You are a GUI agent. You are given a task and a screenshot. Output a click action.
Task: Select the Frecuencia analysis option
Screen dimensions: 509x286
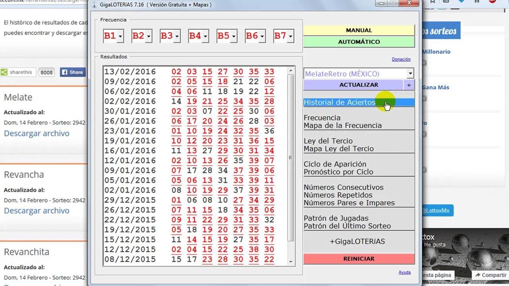tap(322, 118)
